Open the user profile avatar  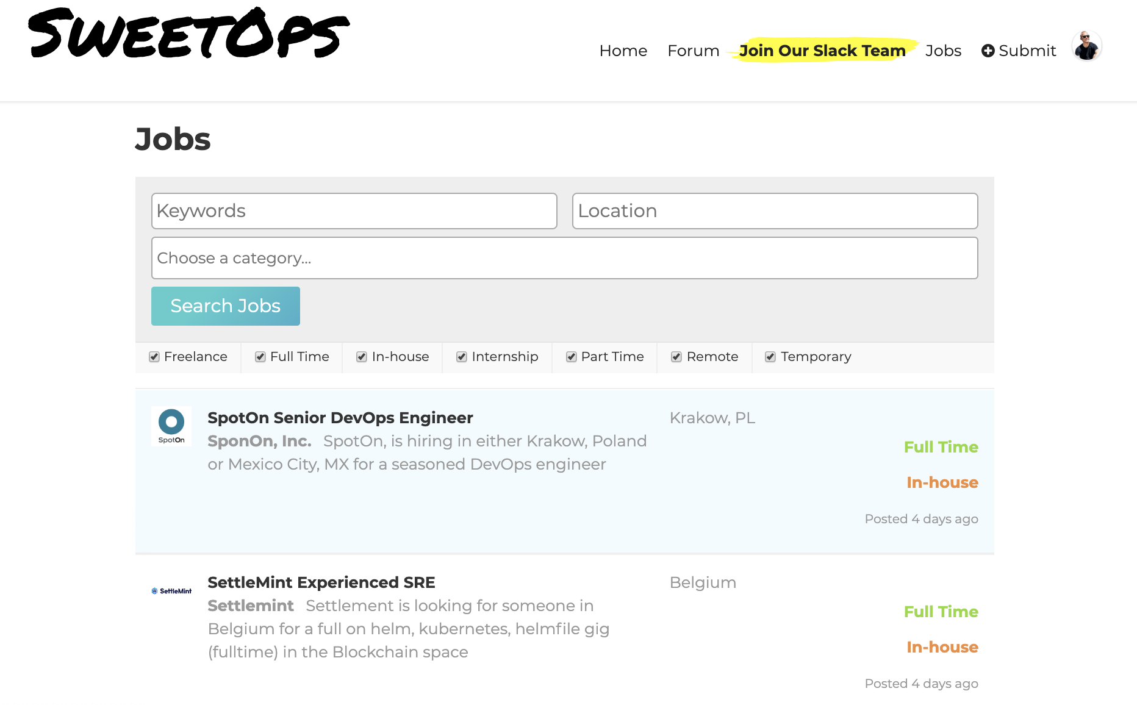[x=1086, y=46]
